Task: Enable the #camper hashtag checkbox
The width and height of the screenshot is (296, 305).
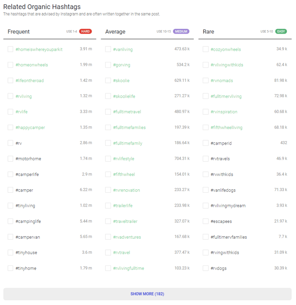Action: coord(10,190)
